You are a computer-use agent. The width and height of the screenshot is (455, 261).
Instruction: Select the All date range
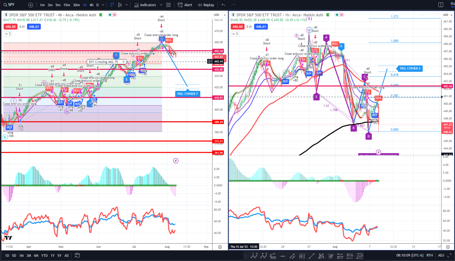pos(66,256)
